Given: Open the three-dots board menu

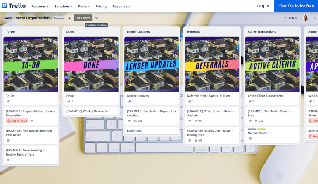Looking at the screenshot, I should (x=314, y=18).
